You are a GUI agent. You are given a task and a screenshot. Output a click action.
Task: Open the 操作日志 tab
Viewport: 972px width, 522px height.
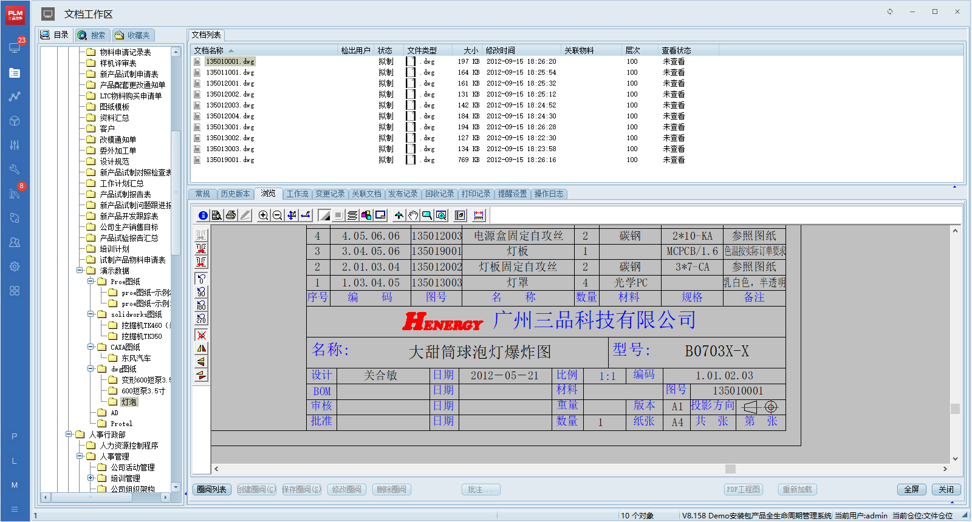tap(549, 194)
